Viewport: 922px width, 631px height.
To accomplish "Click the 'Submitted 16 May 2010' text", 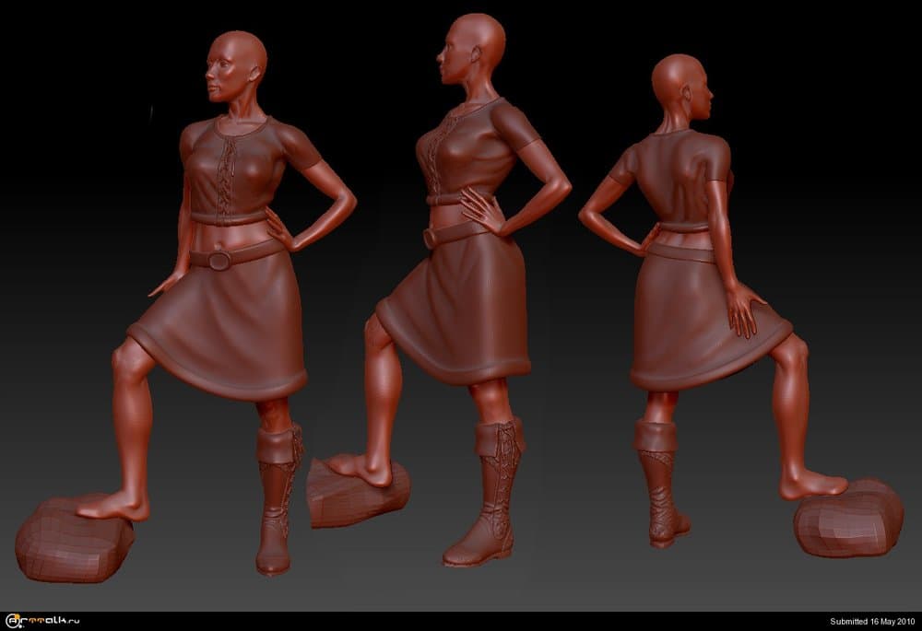I will [871, 621].
